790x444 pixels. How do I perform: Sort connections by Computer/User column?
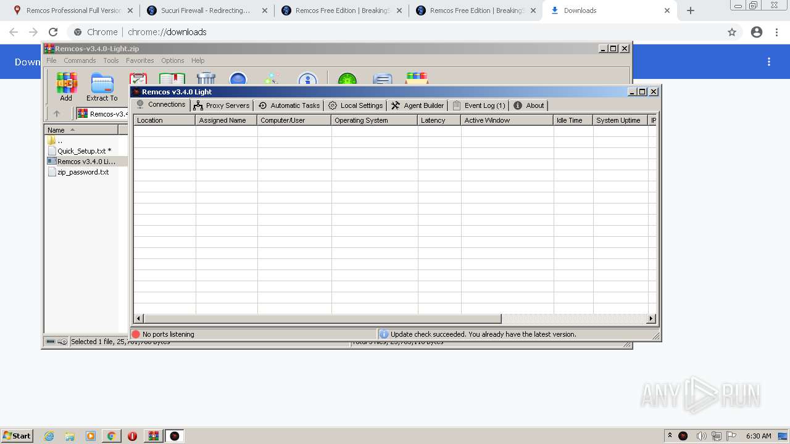click(x=294, y=120)
